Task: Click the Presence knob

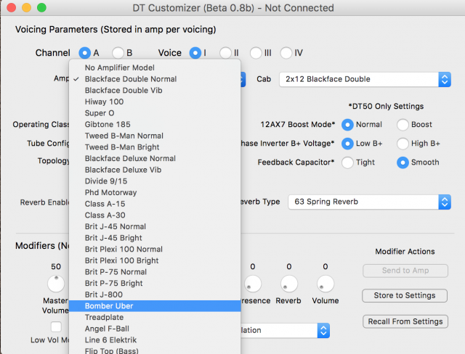Action: (253, 284)
